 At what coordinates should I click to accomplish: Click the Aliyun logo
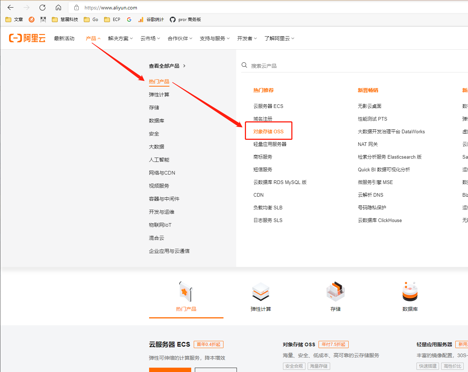[x=27, y=38]
